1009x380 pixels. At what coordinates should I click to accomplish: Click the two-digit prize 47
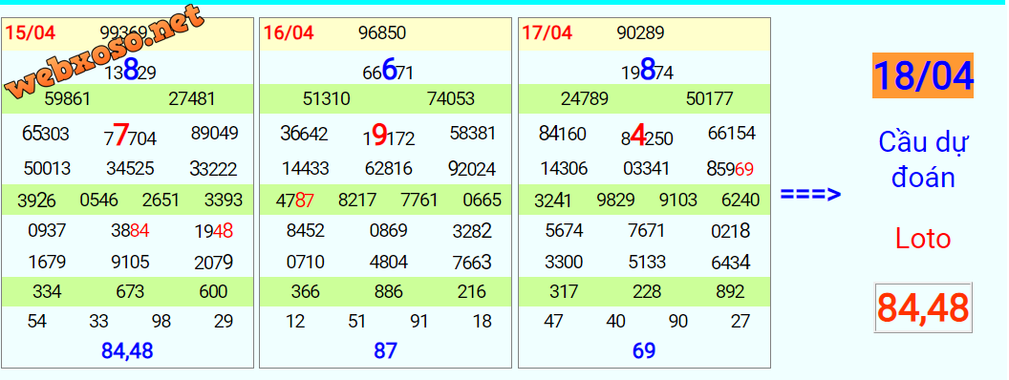(553, 322)
